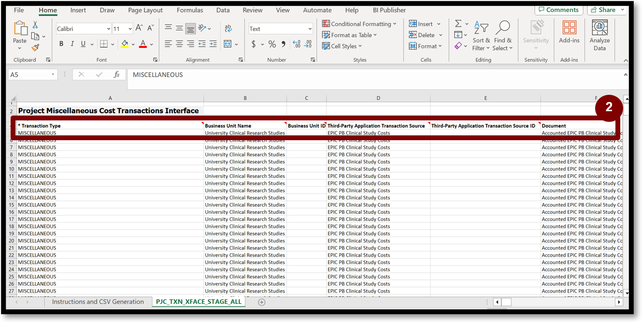Click the Copy icon
This screenshot has width=643, height=322.
point(35,36)
